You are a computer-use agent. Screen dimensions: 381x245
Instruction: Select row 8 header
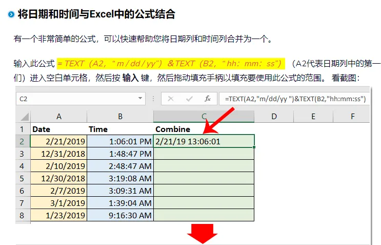pos(23,215)
